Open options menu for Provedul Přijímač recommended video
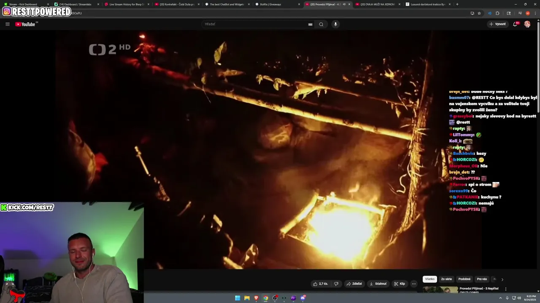Image resolution: width=540 pixels, height=303 pixels. click(505, 289)
